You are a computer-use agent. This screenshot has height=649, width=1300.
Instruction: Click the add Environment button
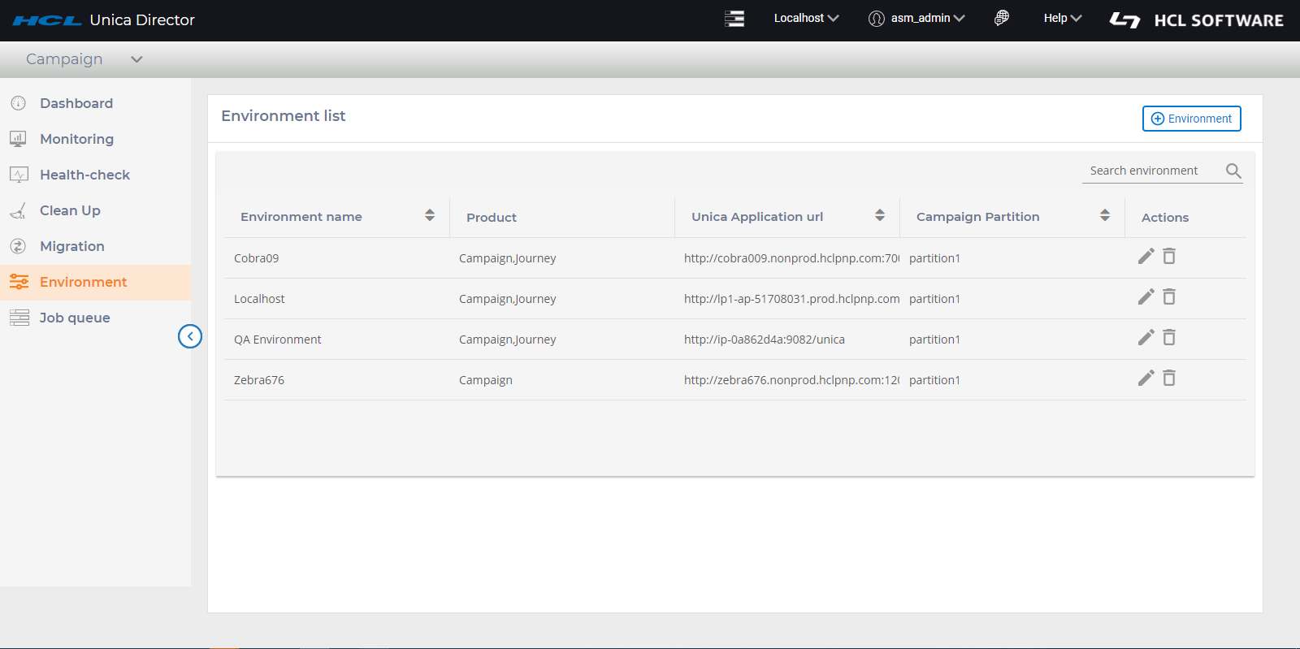click(1191, 119)
